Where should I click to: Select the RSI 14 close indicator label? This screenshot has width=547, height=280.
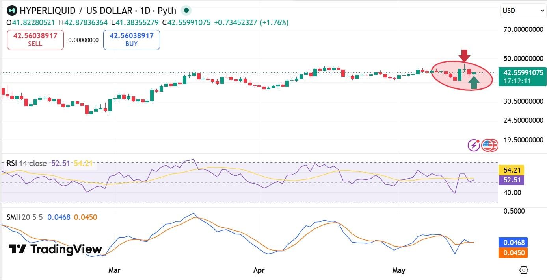coord(27,163)
